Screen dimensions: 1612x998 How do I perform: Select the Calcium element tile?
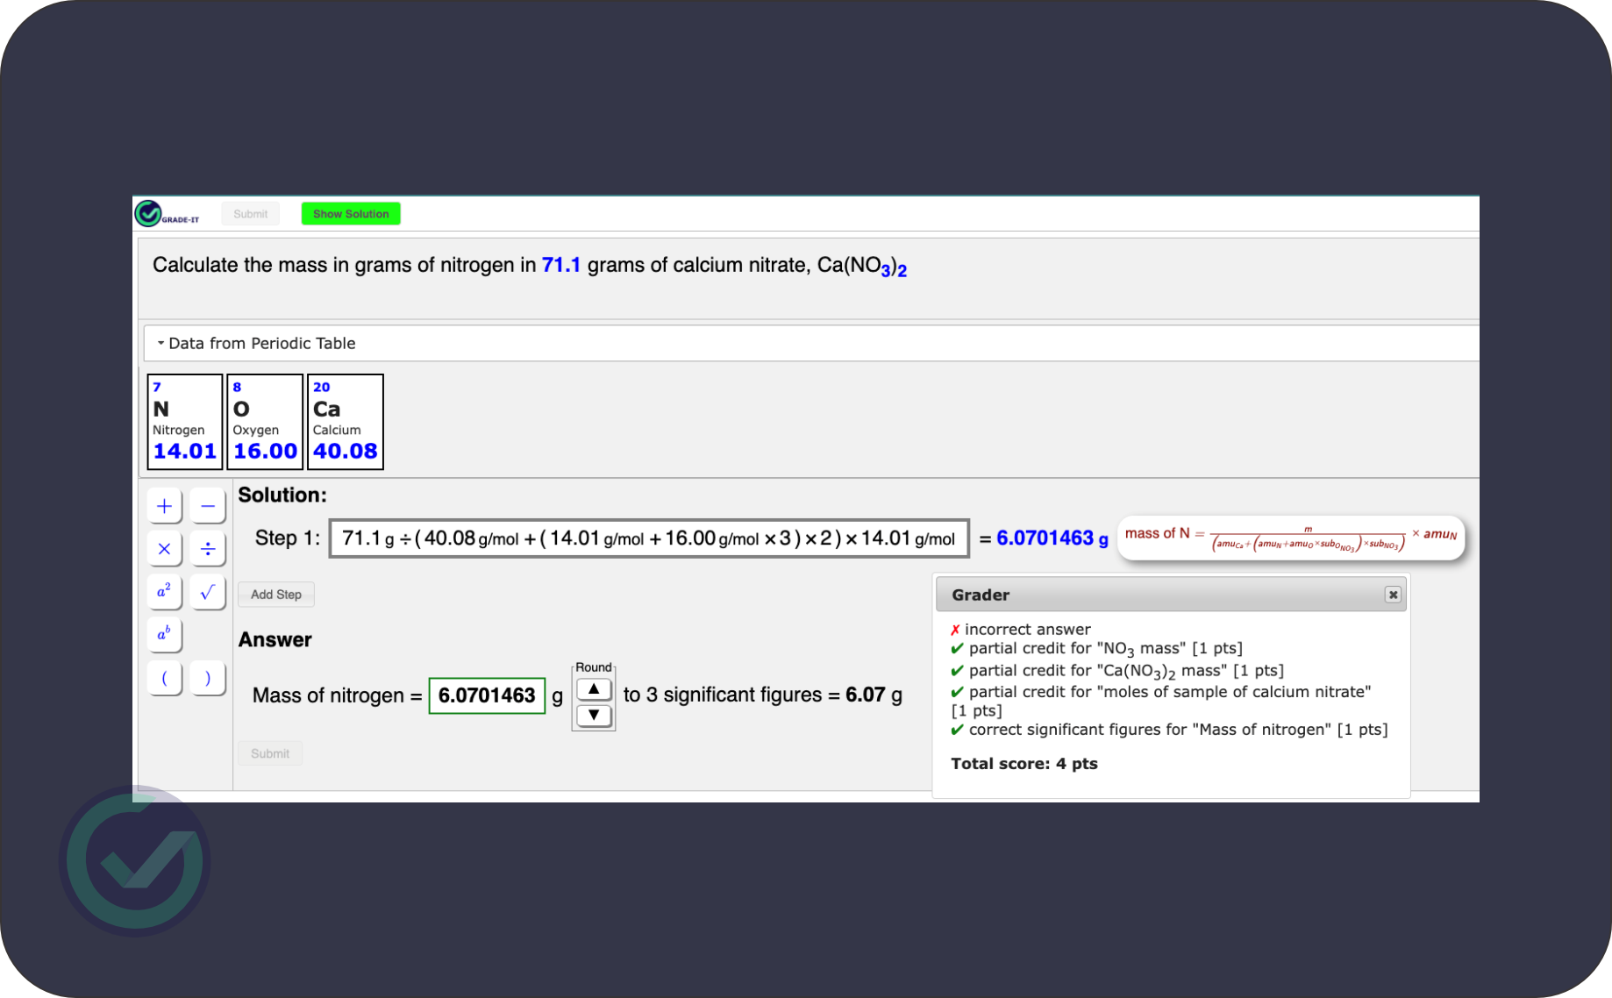tap(345, 422)
